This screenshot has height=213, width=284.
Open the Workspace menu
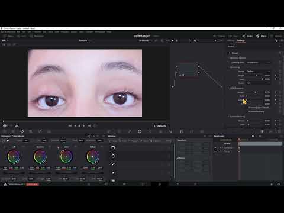[100, 31]
